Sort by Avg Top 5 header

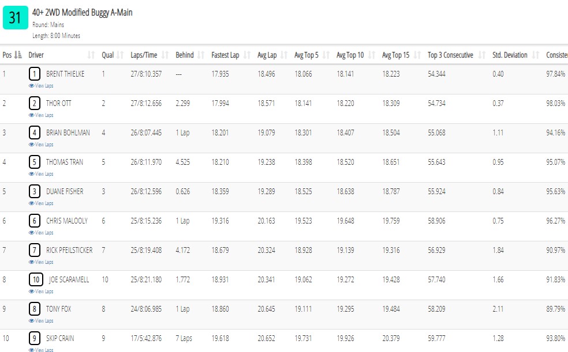[x=307, y=55]
